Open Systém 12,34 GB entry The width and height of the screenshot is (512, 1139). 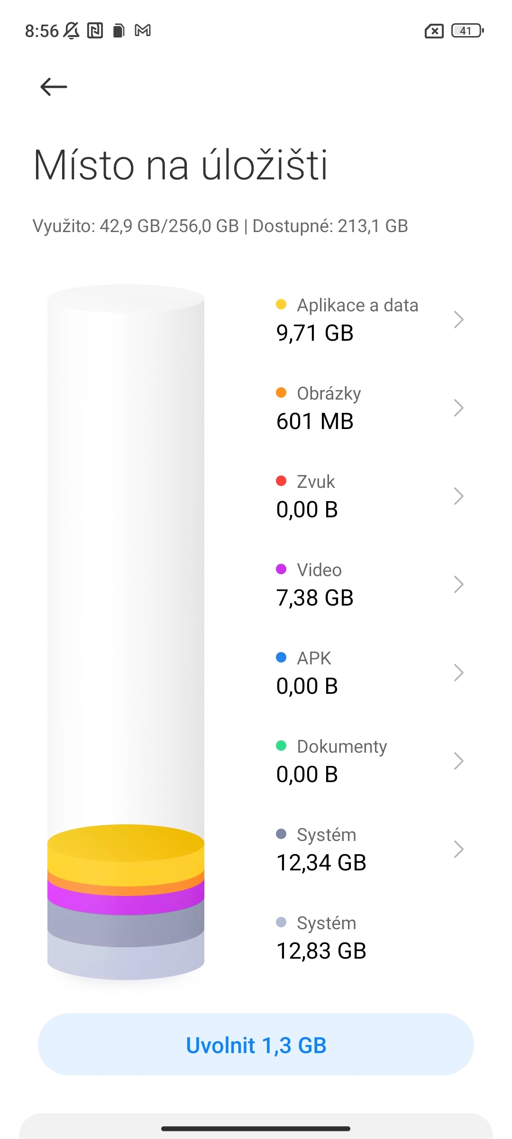[x=370, y=849]
